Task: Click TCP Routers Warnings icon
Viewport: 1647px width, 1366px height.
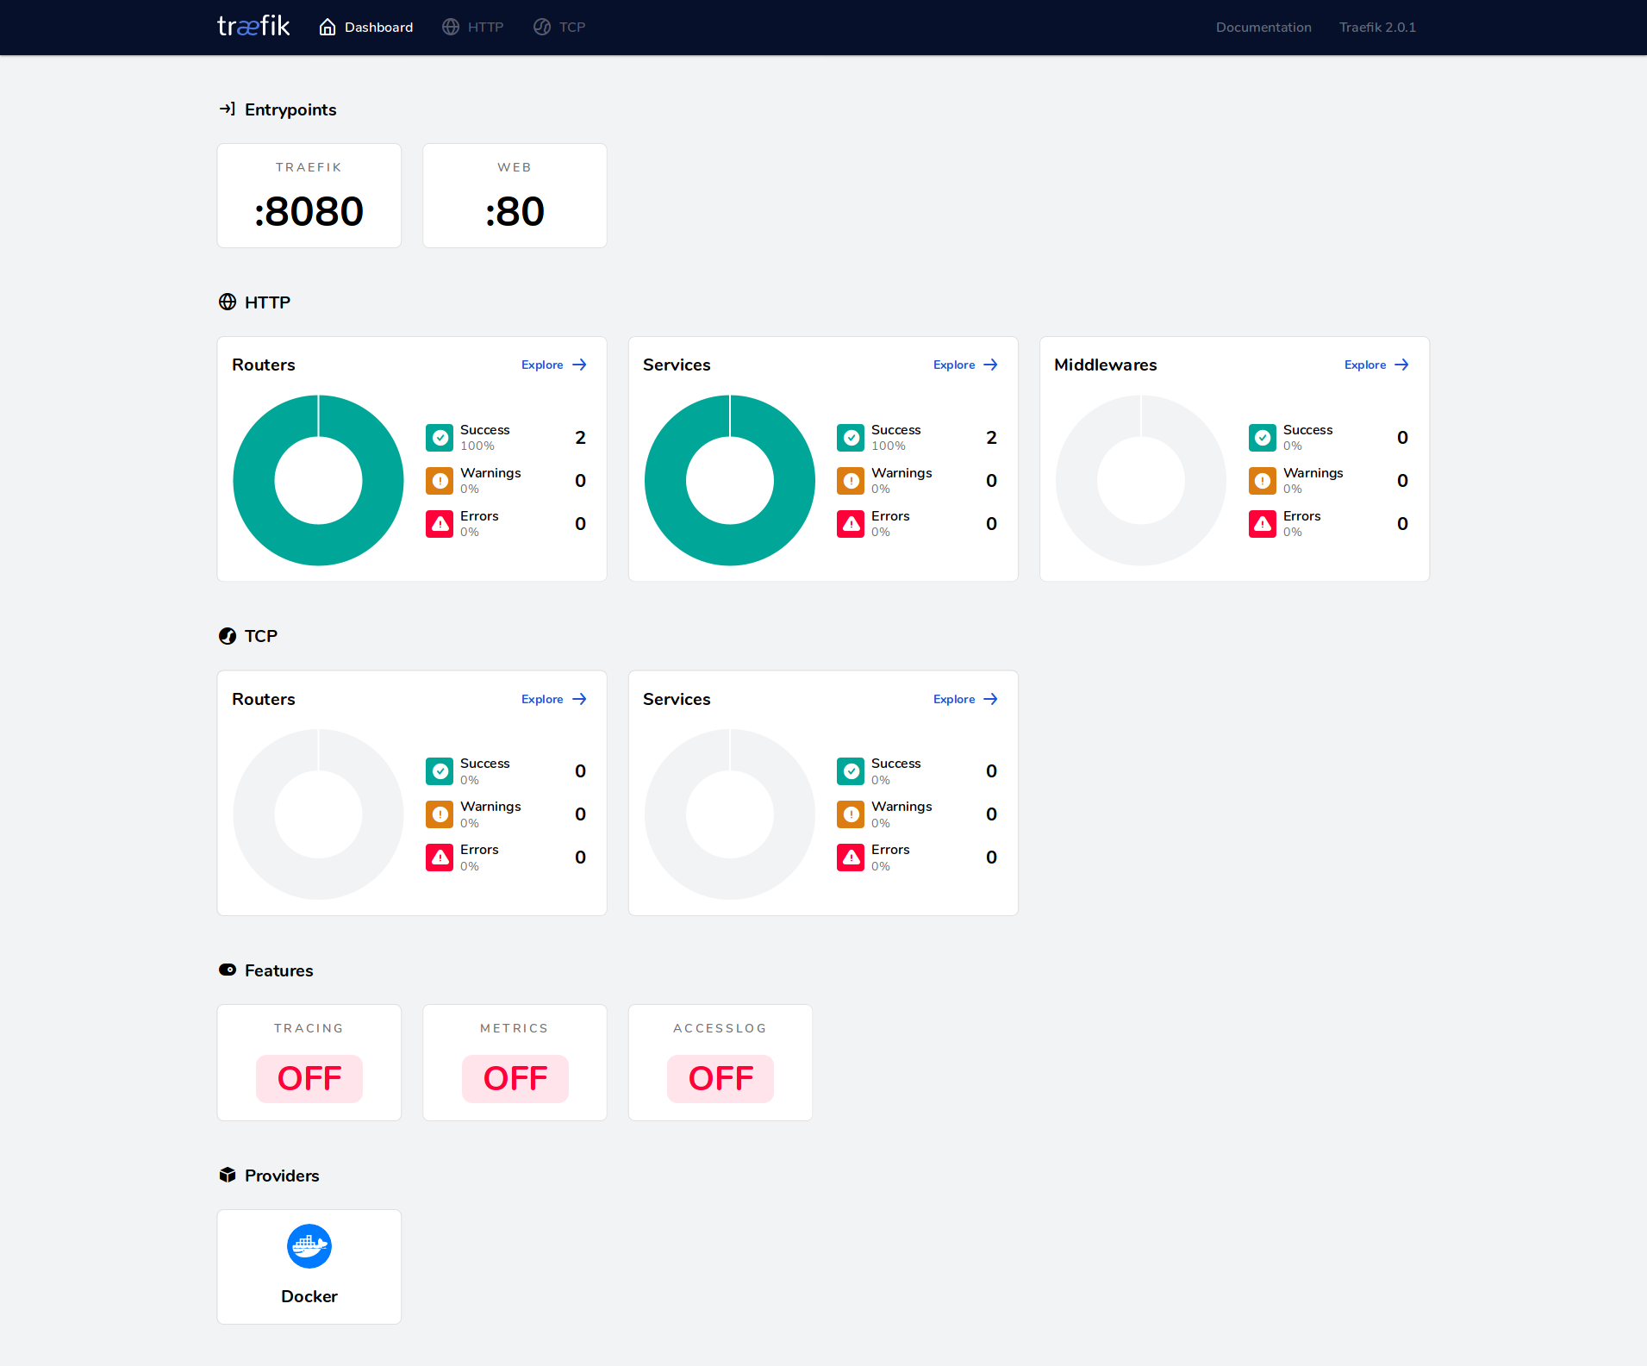Action: 440,814
